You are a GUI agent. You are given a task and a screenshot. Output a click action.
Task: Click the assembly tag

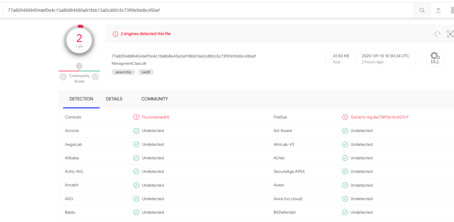(x=123, y=72)
